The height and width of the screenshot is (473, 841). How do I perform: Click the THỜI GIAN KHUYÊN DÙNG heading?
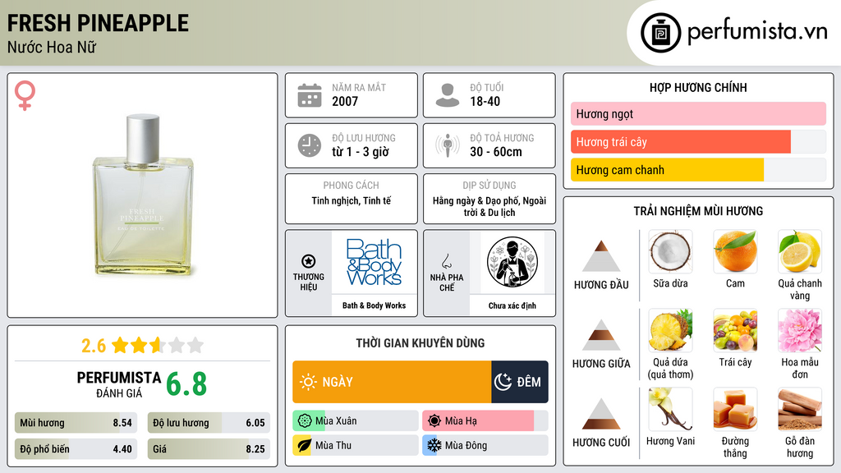[x=420, y=343]
